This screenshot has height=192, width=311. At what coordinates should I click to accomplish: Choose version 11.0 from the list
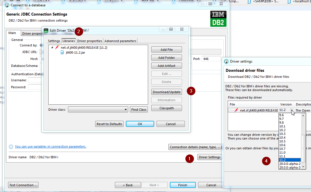[290, 153]
